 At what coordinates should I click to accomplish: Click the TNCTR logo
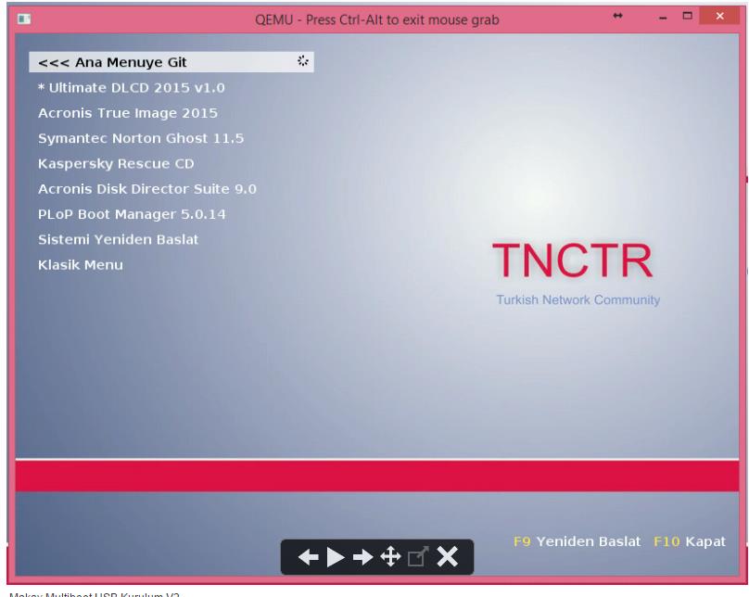[x=573, y=260]
